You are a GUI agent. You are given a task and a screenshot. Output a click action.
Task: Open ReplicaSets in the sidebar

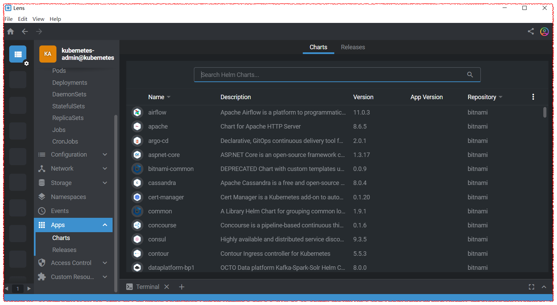68,118
